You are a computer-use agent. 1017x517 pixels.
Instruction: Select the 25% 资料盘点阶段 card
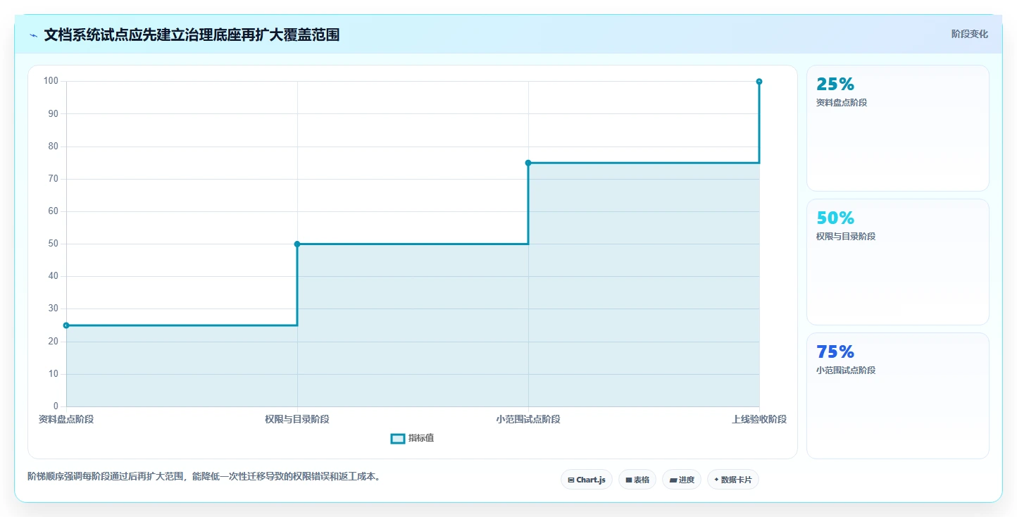897,128
